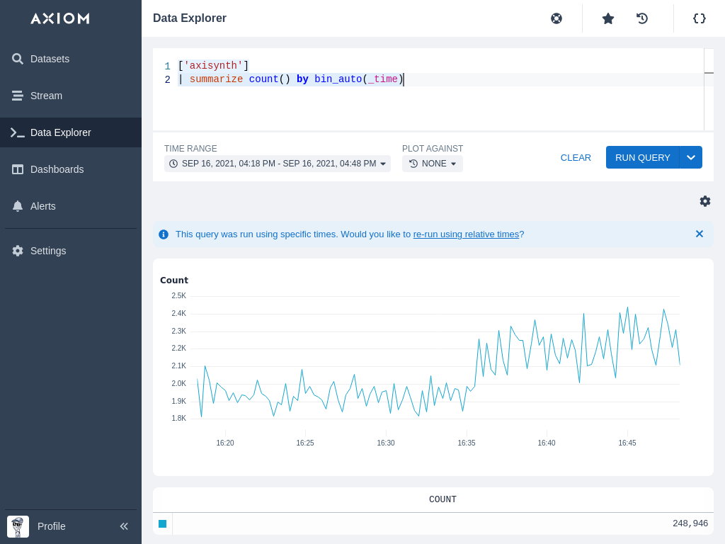The image size is (725, 544).
Task: Open the Stream page
Action: pos(46,96)
